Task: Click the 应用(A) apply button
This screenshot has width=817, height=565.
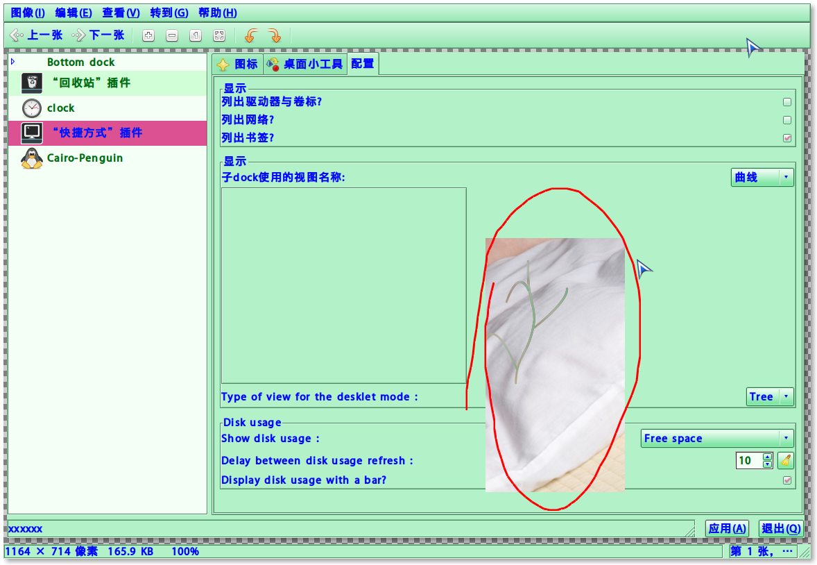Action: [x=728, y=528]
